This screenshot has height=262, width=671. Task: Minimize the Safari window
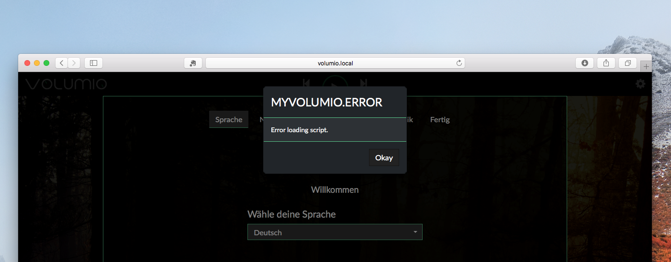click(x=37, y=63)
